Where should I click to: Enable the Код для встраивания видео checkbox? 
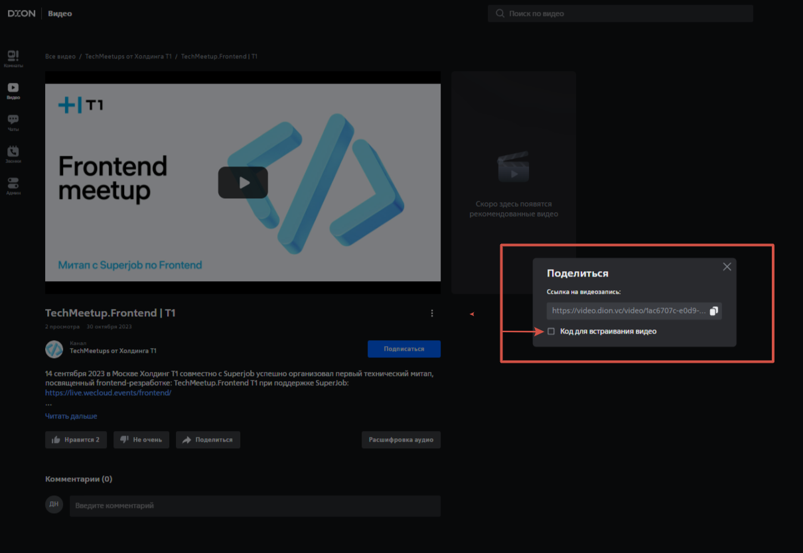click(551, 332)
